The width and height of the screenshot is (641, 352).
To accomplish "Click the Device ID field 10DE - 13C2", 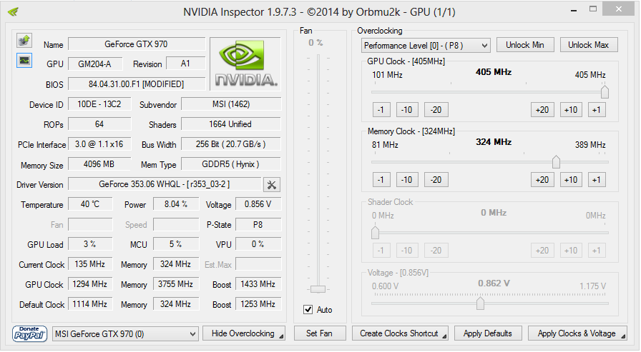I will pyautogui.click(x=99, y=104).
